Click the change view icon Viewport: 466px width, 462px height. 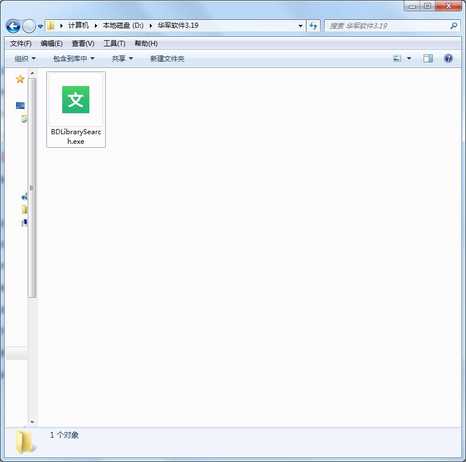point(397,58)
